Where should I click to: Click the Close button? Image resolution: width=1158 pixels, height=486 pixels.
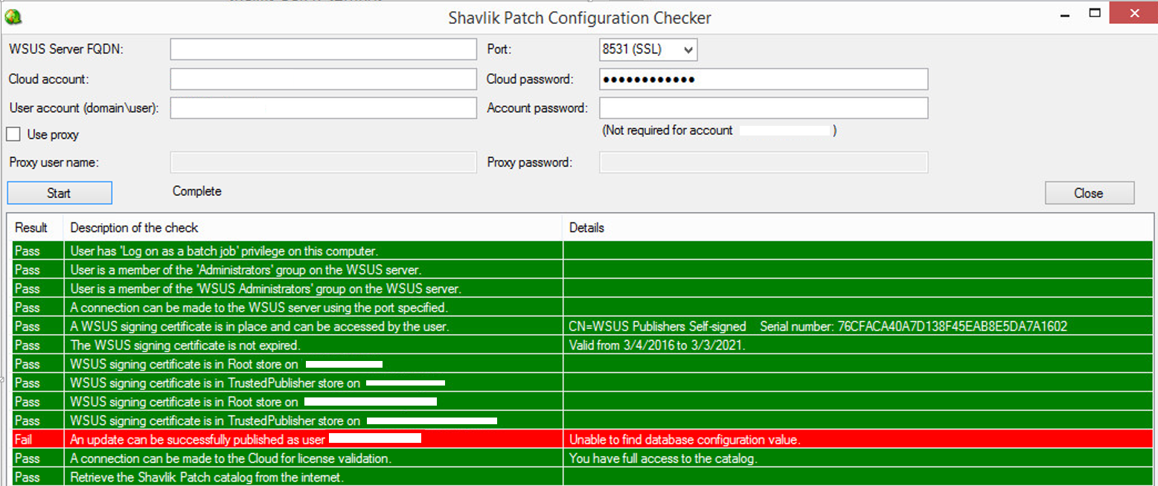(1089, 193)
